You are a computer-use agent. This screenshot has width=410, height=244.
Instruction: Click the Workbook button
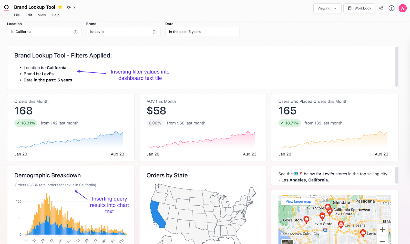click(x=359, y=8)
